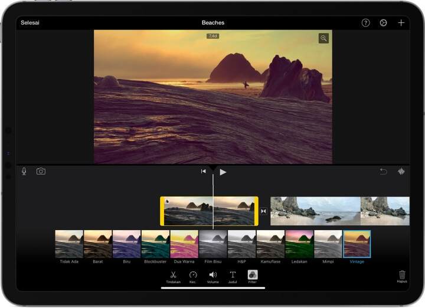Open the camera capture icon
425x308 pixels.
(41, 171)
